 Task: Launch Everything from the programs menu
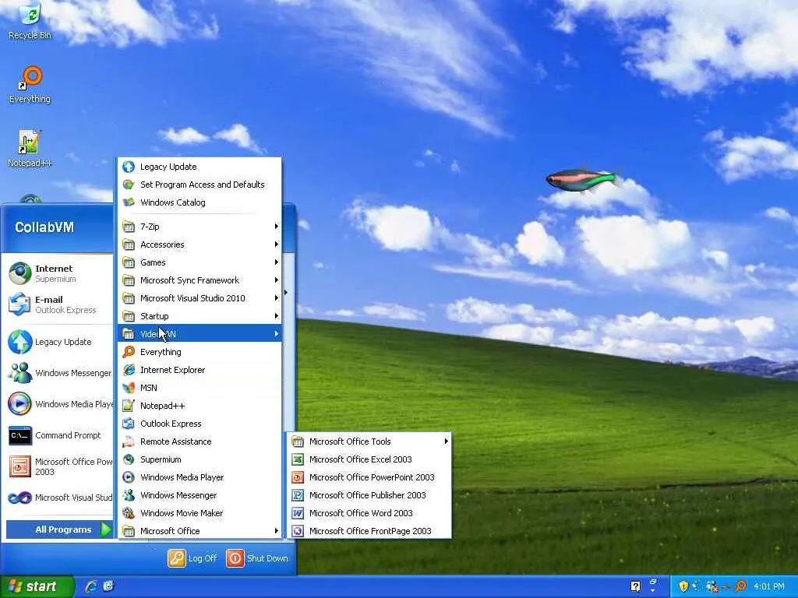tap(199, 352)
